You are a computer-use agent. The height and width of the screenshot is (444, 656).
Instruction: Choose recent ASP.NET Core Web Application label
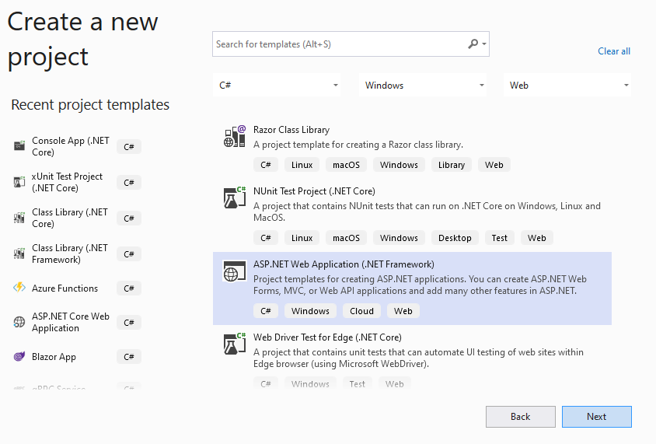click(x=71, y=322)
